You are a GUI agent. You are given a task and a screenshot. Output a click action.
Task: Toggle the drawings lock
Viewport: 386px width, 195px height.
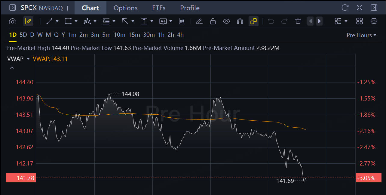point(213,21)
